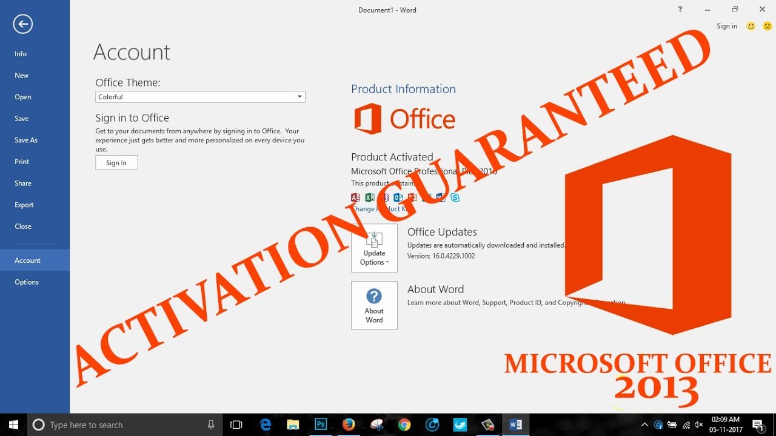This screenshot has width=776, height=436.
Task: Activate the microphone in the taskbar search
Action: click(x=211, y=425)
